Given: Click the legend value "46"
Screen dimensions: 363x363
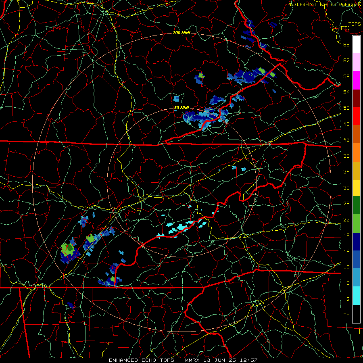Looking at the screenshot, I should click(346, 124).
